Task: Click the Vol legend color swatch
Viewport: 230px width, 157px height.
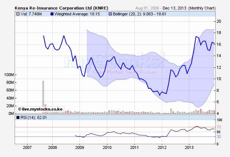Action: (18, 14)
